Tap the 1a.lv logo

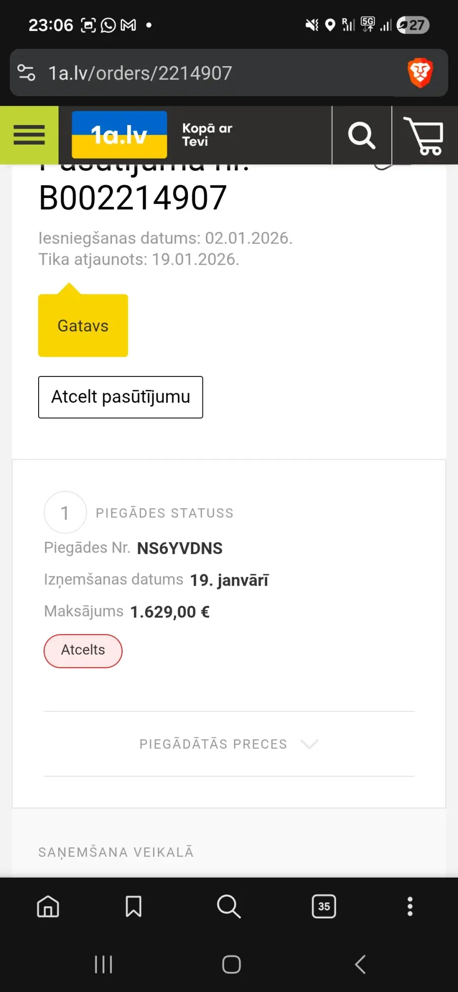pos(120,135)
